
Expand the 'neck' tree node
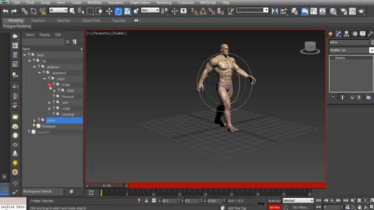(x=49, y=103)
